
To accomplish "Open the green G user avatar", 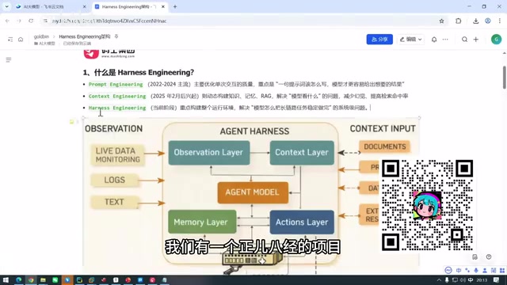I will 497,40.
